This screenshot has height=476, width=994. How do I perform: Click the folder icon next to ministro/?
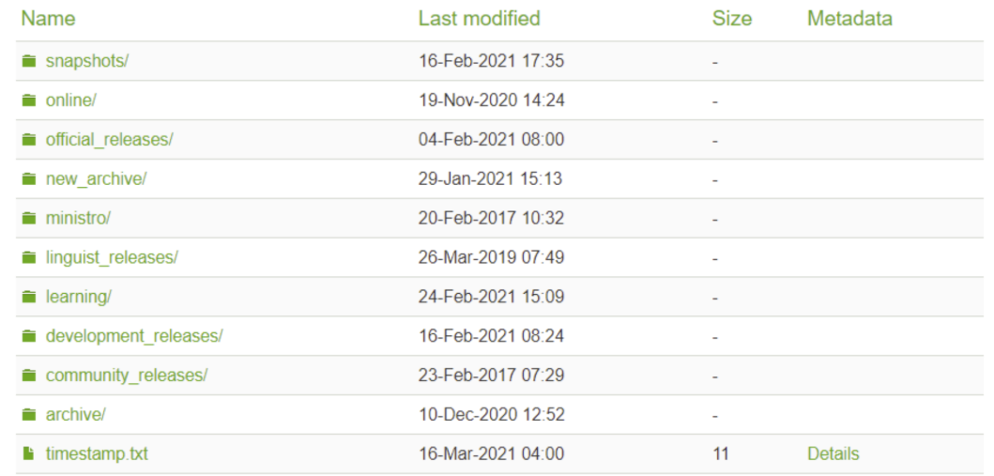(29, 219)
